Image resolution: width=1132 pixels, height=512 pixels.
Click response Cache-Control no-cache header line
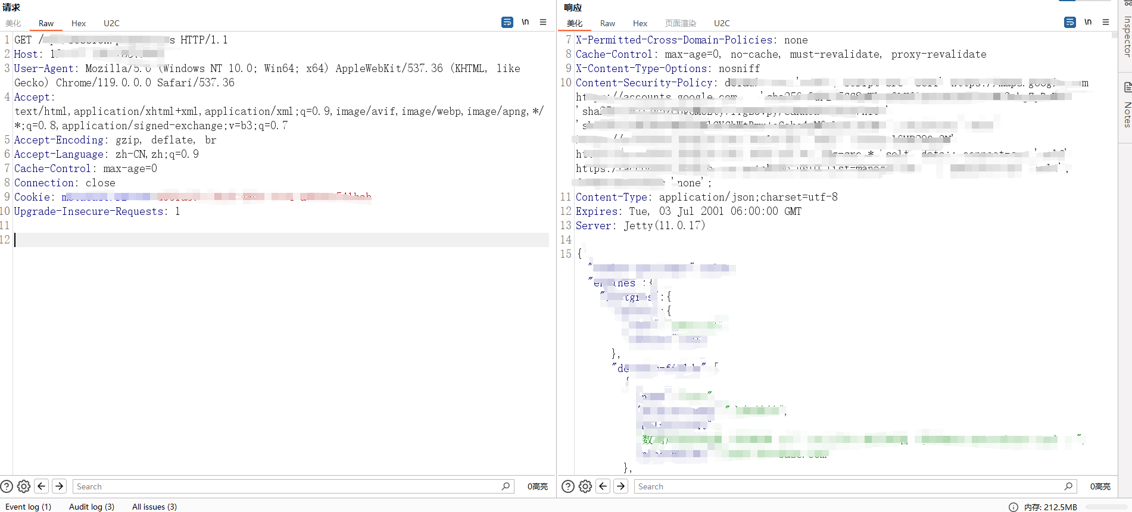pos(781,54)
